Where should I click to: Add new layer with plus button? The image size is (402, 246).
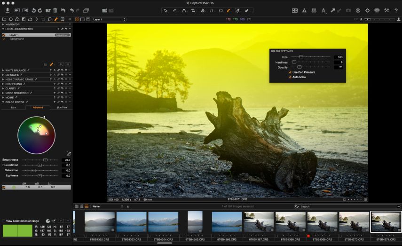point(61,64)
